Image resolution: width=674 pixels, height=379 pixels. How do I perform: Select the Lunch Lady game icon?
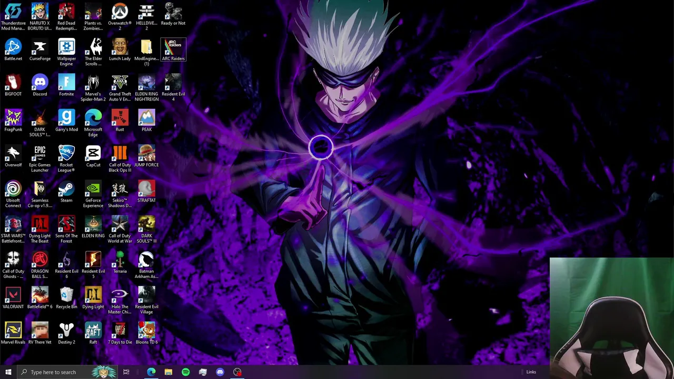tap(120, 50)
